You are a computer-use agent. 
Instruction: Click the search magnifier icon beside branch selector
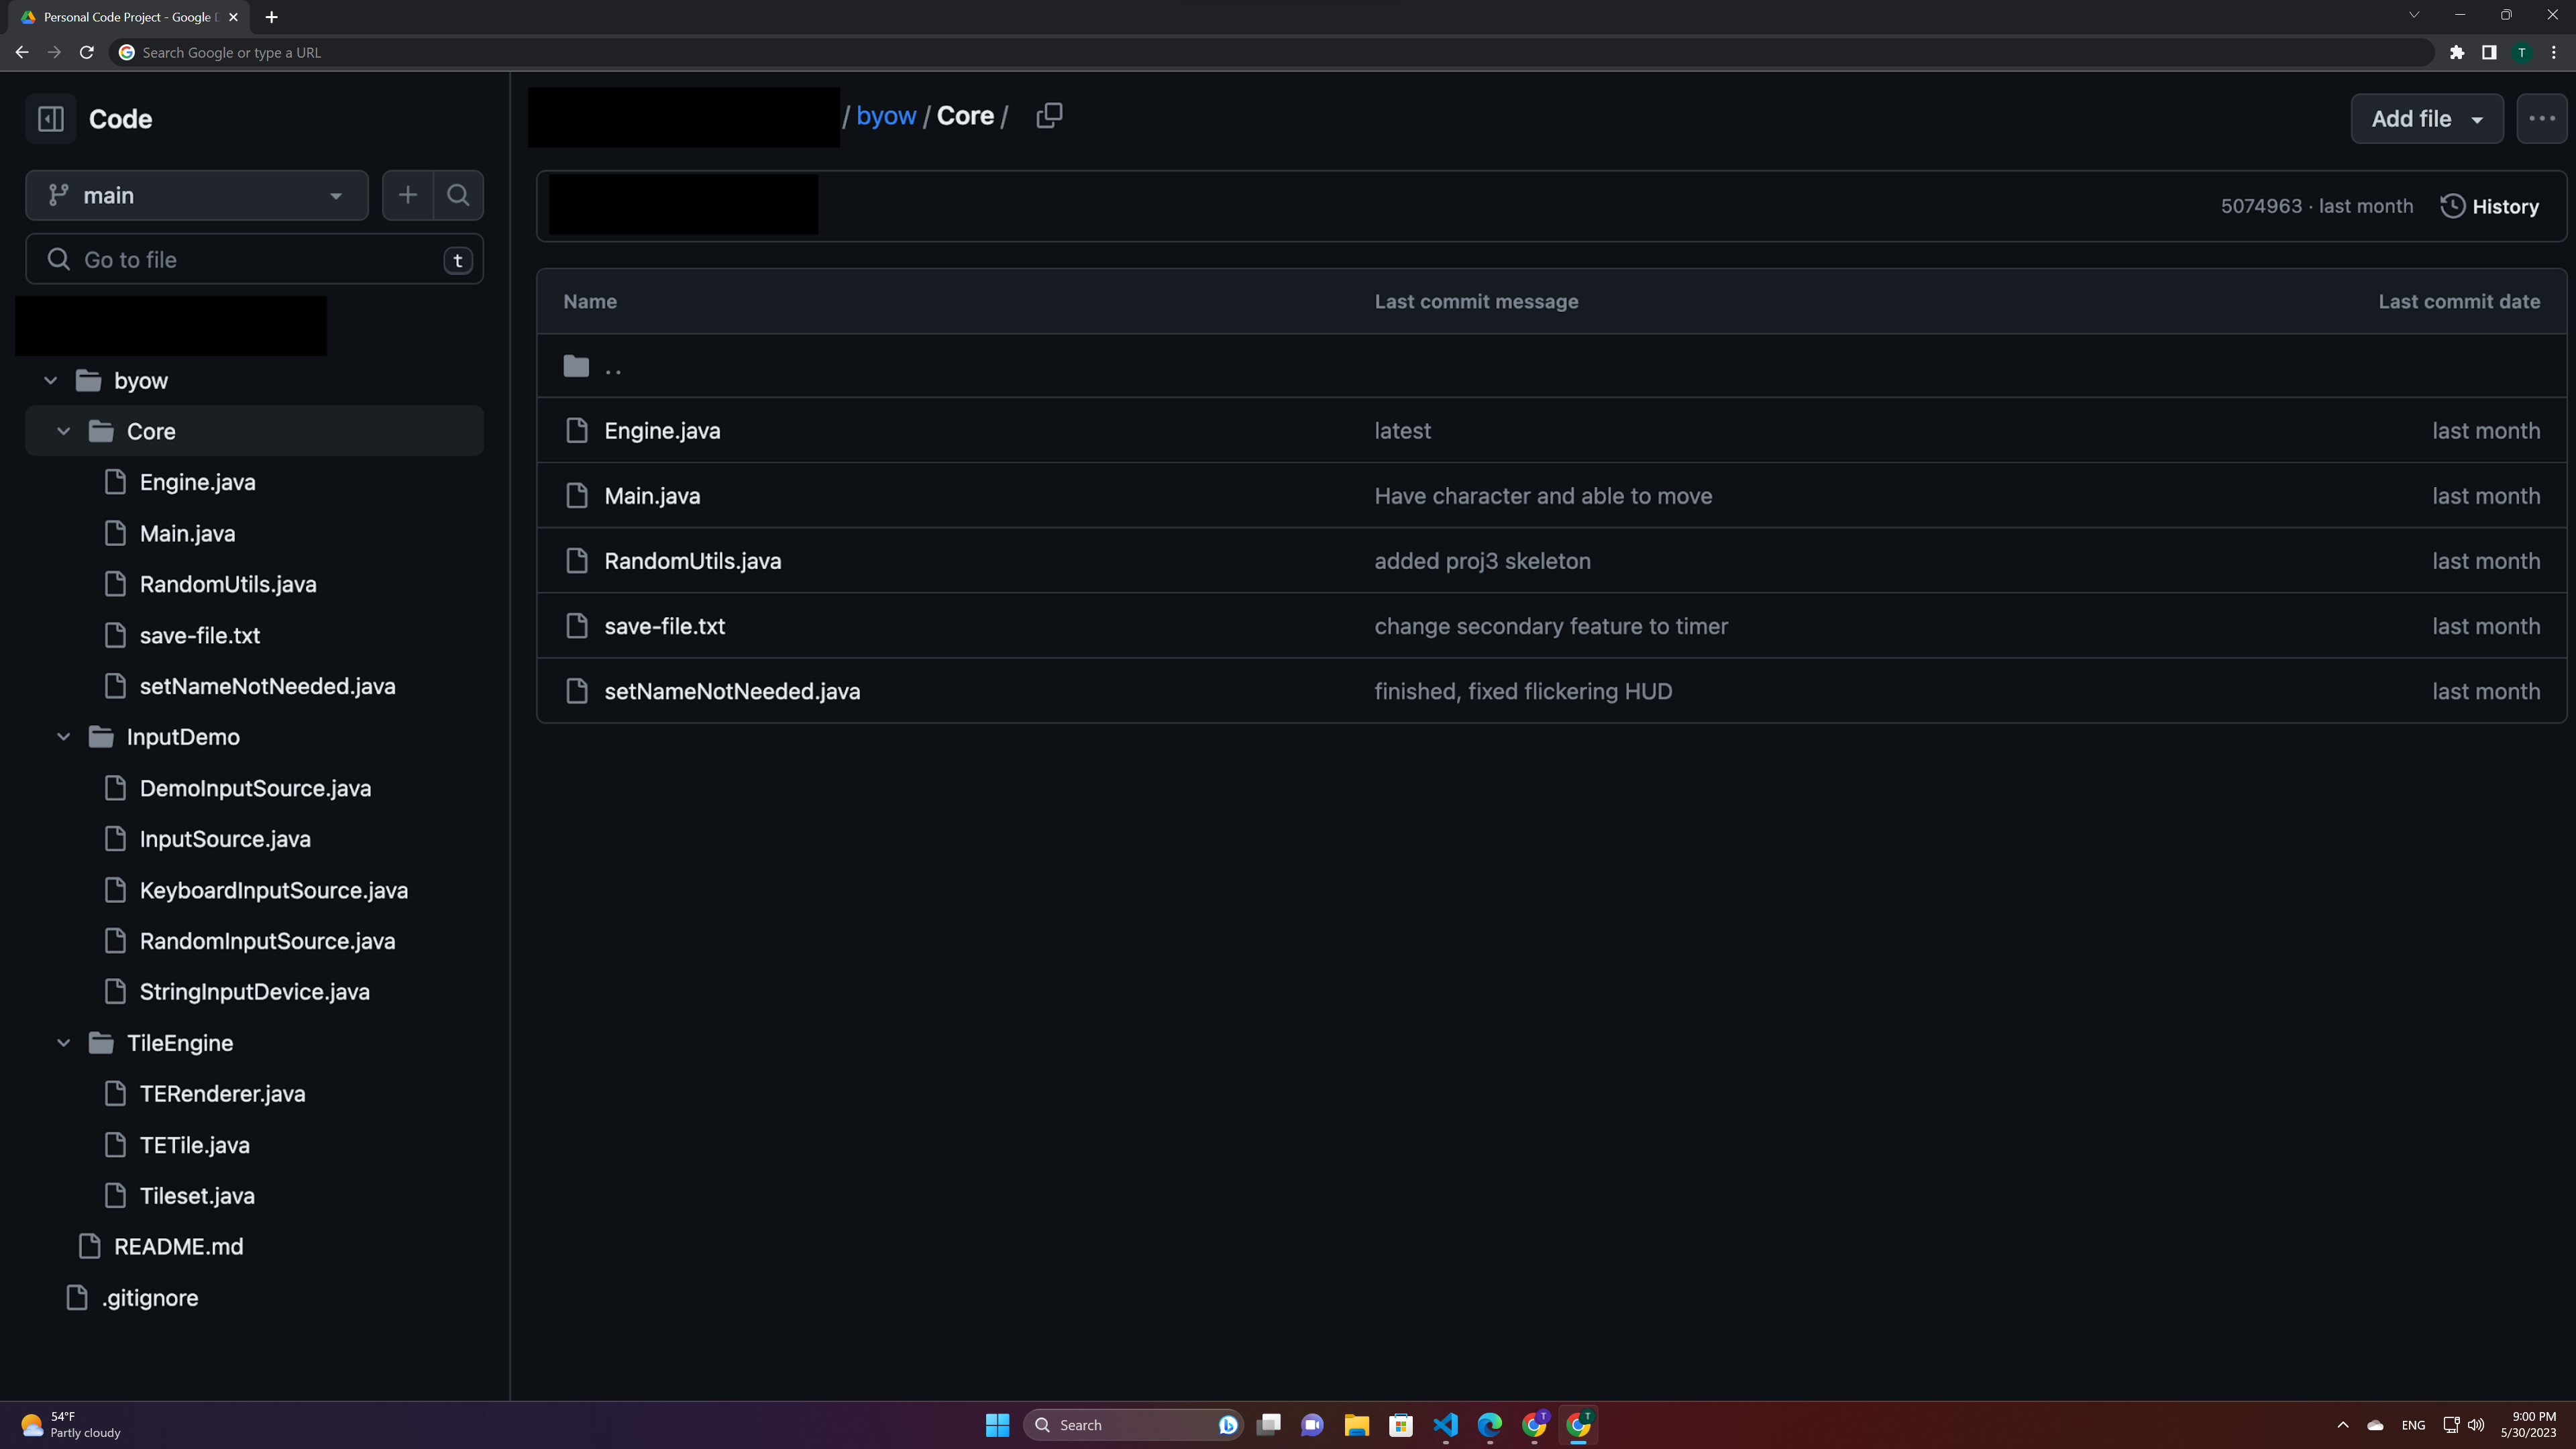[458, 195]
